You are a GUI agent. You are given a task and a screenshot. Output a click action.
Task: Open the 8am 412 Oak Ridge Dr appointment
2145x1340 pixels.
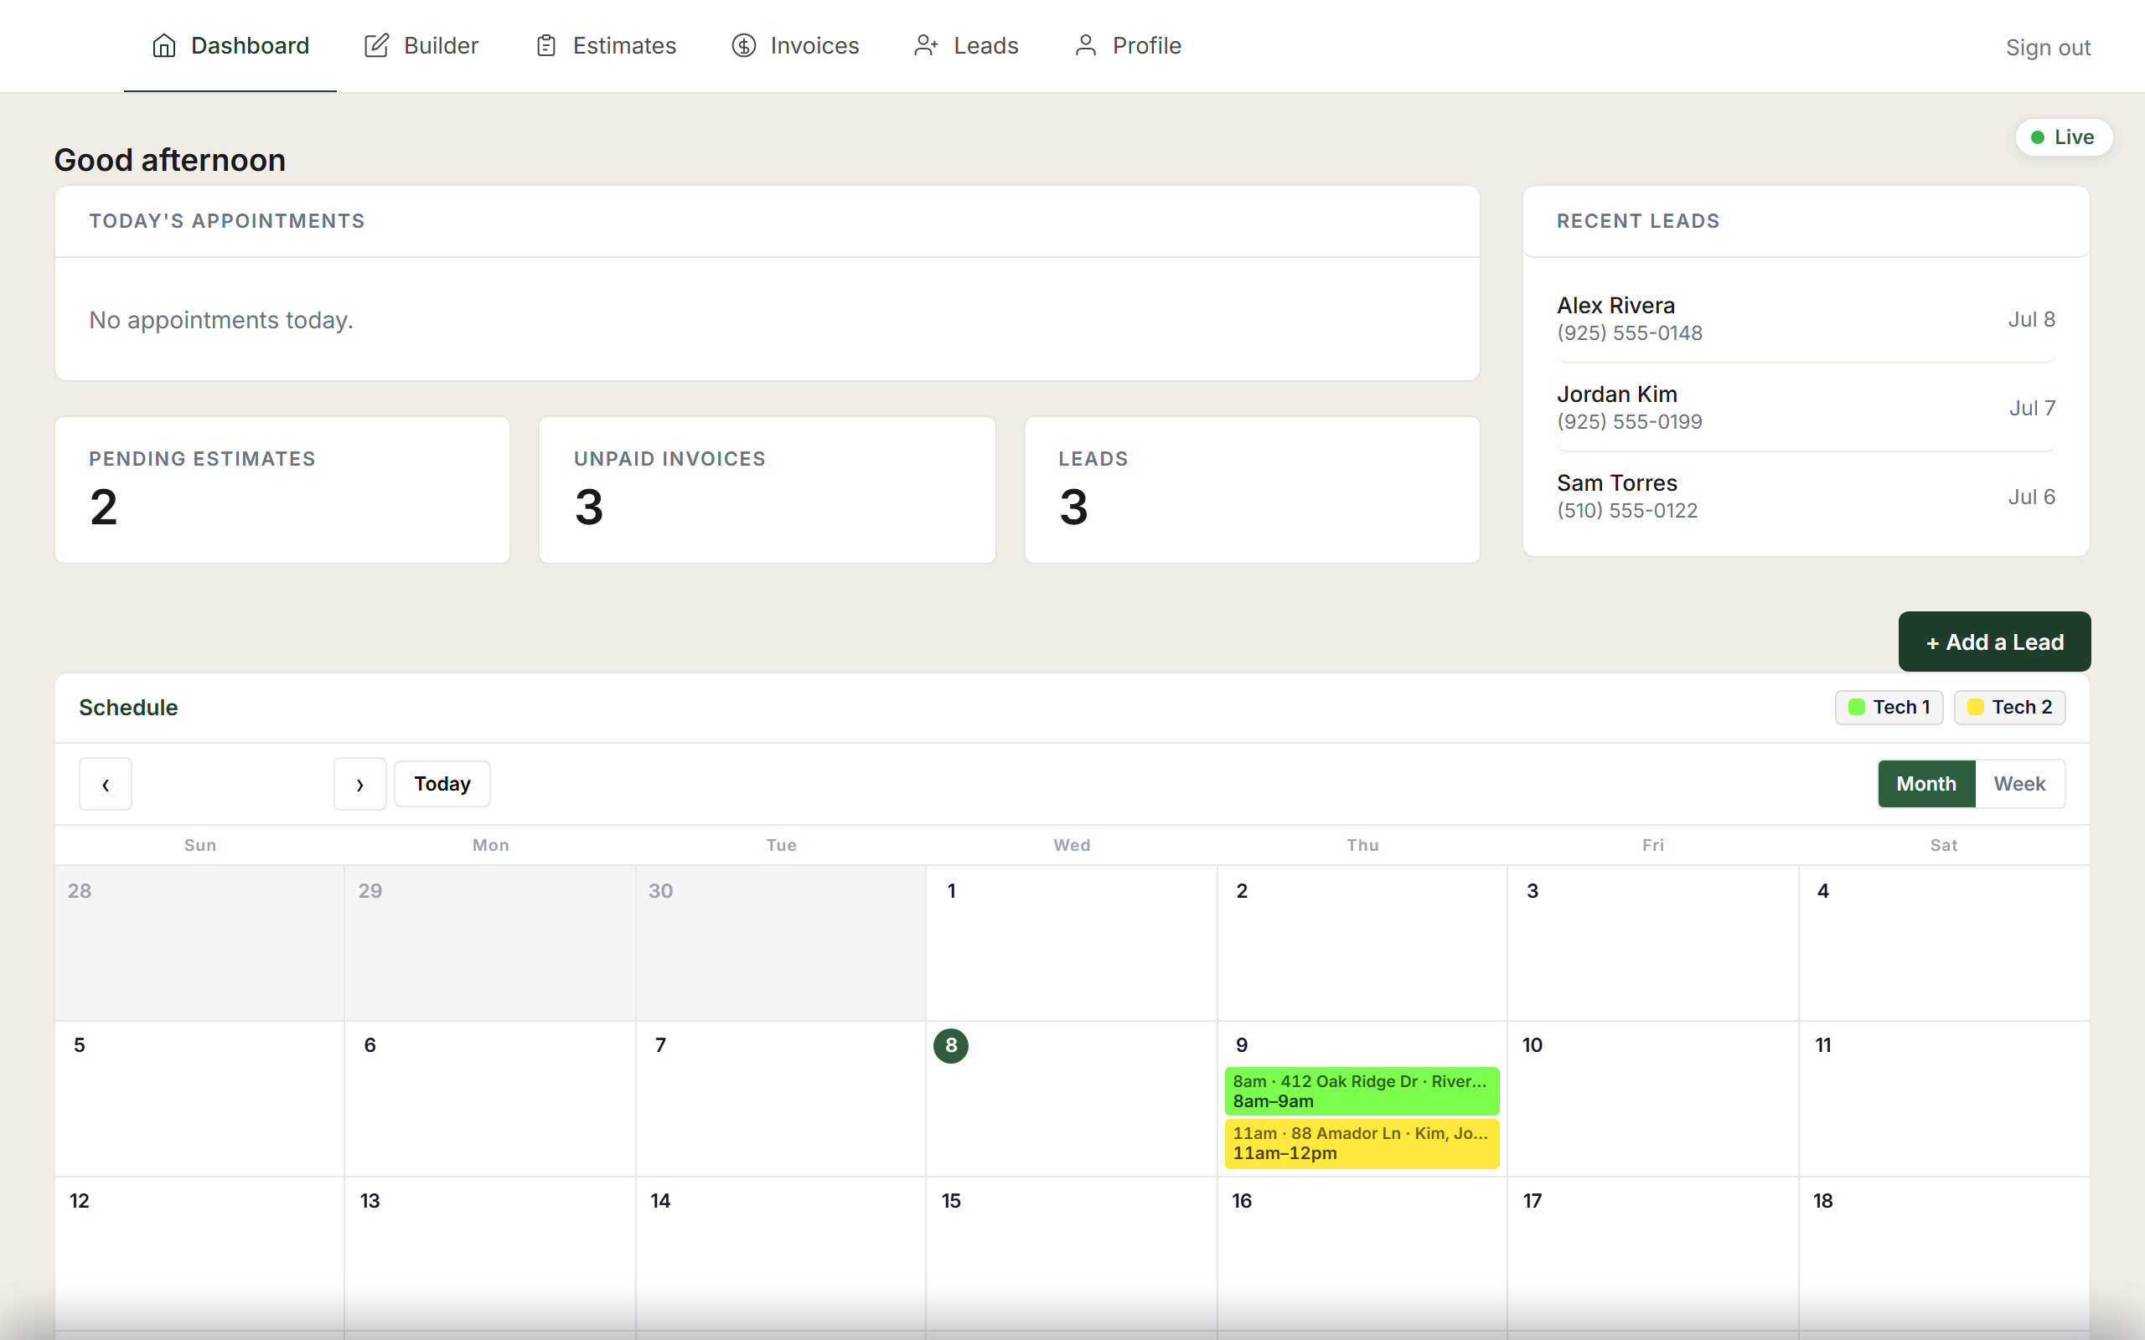coord(1362,1091)
